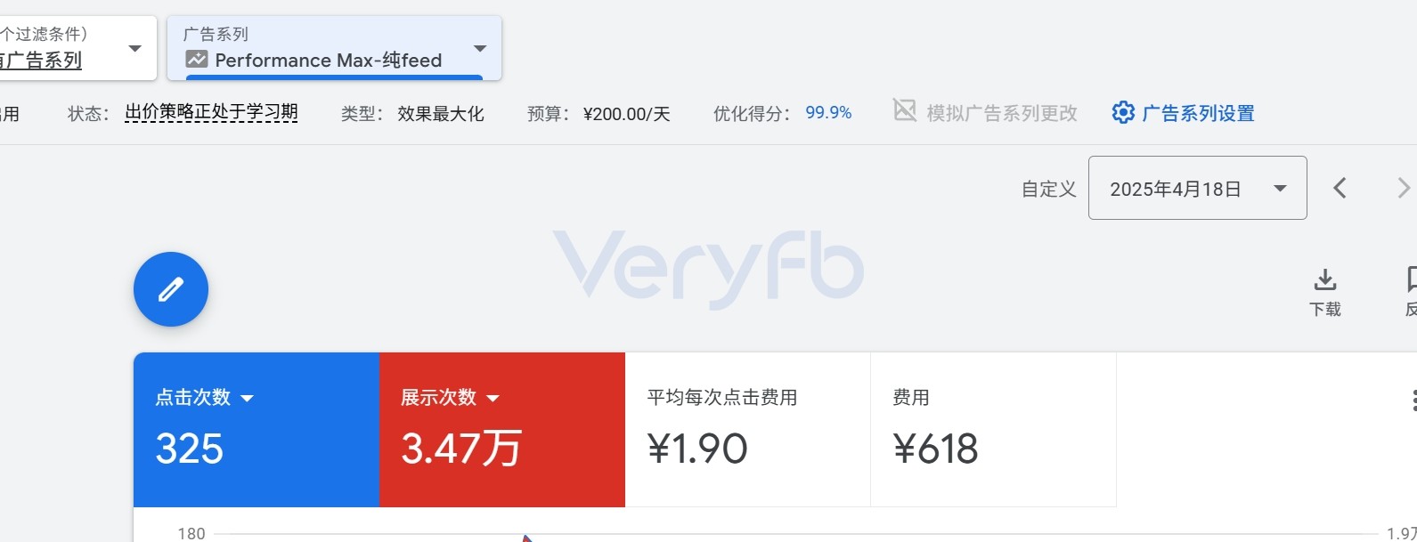
Task: Open the filter conditions campaign dropdown
Action: [x=78, y=48]
